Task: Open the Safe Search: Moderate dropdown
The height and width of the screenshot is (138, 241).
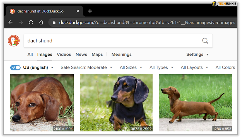Action: tap(86, 67)
